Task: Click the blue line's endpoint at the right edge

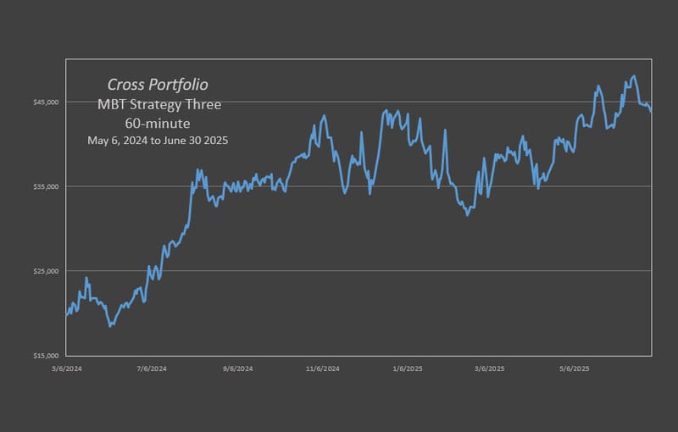Action: pos(651,112)
